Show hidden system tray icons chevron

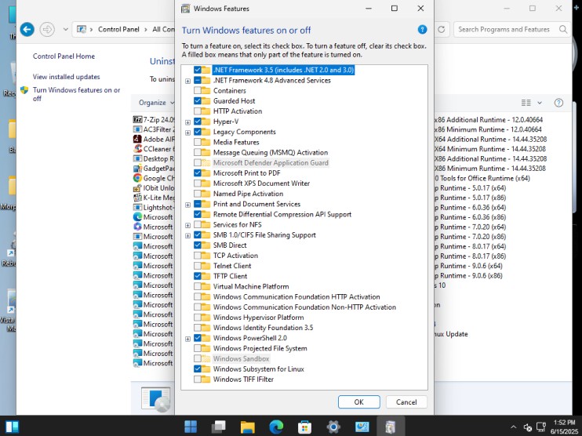513,427
